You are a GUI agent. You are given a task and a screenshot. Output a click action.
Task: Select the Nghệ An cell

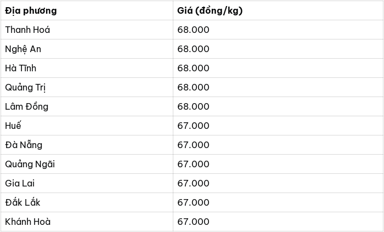87,49
